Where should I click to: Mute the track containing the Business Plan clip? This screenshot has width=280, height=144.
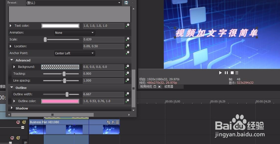point(18,122)
